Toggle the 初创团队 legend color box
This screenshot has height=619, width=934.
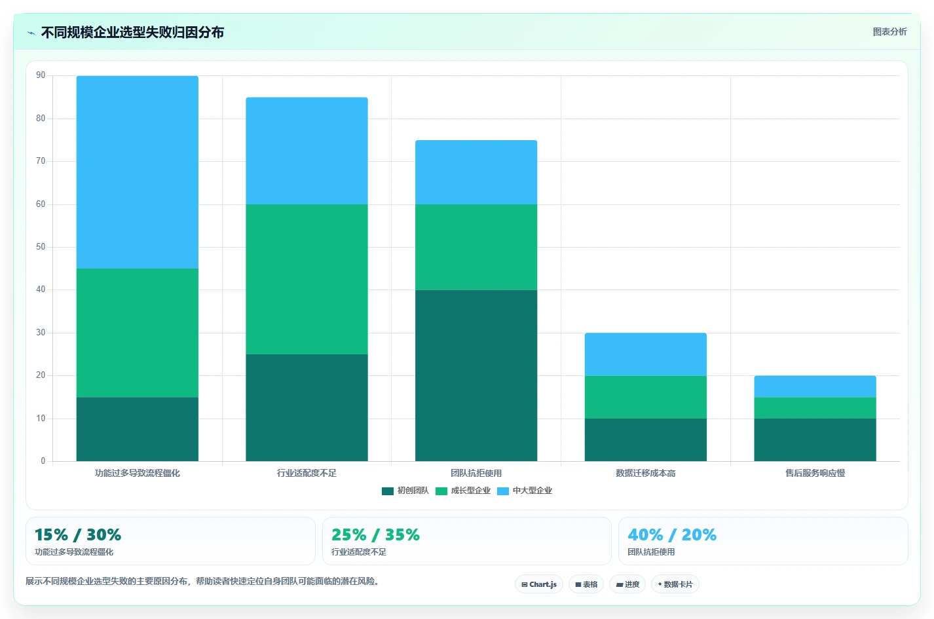[x=388, y=491]
